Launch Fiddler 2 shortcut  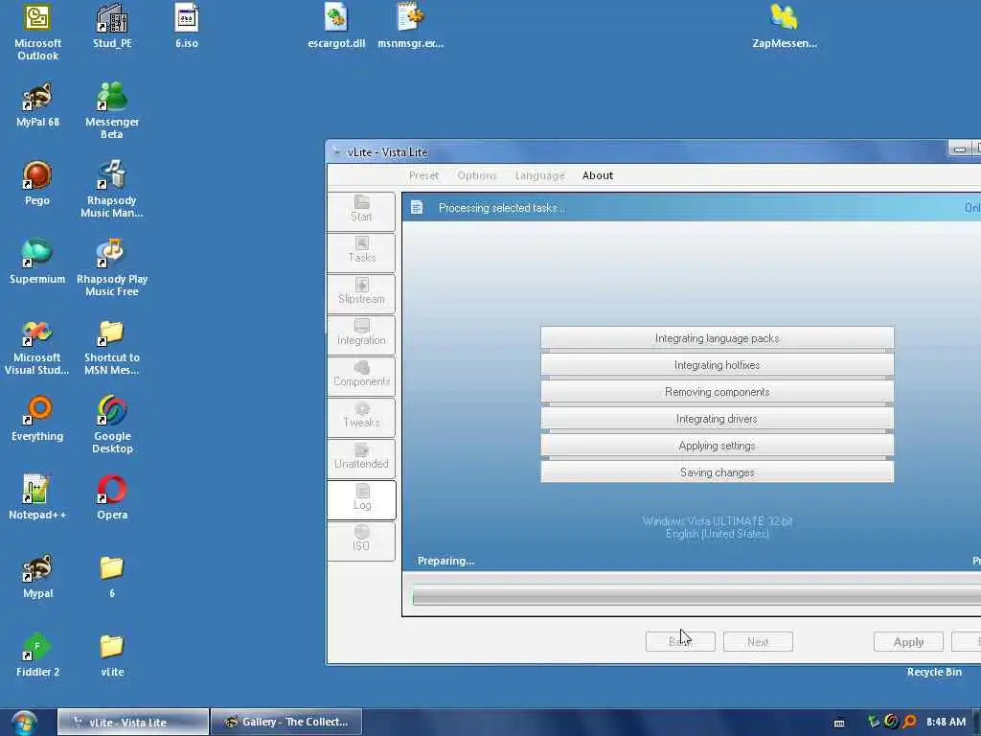click(x=37, y=655)
